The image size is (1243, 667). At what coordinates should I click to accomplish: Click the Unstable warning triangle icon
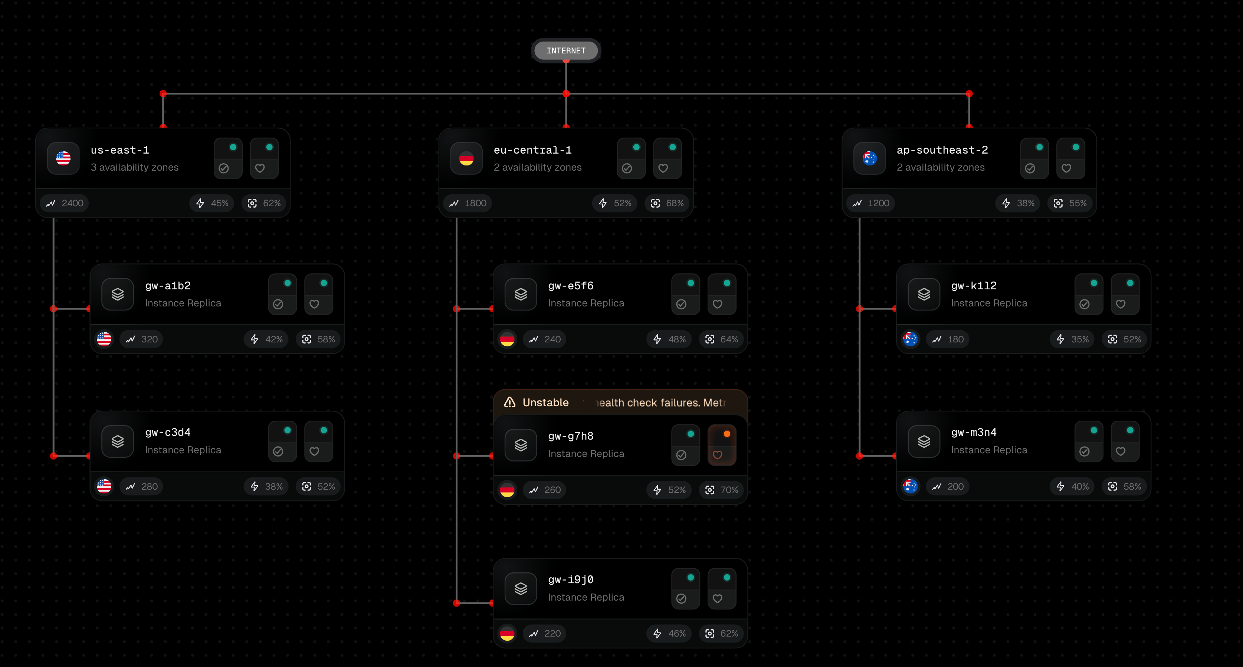pos(509,402)
